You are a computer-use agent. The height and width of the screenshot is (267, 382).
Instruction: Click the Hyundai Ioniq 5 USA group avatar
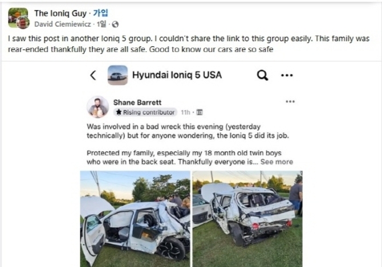(117, 75)
